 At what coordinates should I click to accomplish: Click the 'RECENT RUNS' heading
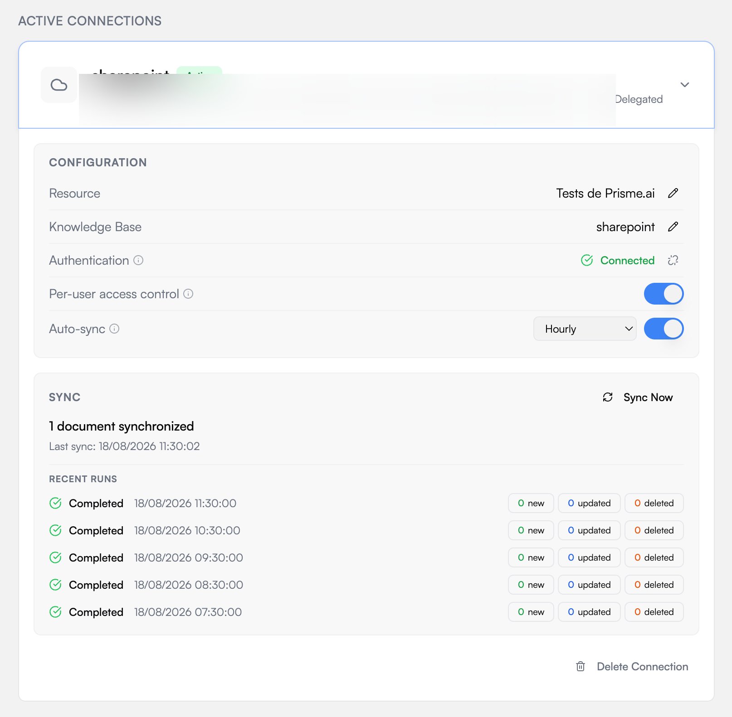(x=83, y=479)
